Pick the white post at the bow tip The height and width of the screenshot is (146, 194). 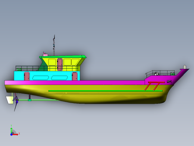[185, 67]
